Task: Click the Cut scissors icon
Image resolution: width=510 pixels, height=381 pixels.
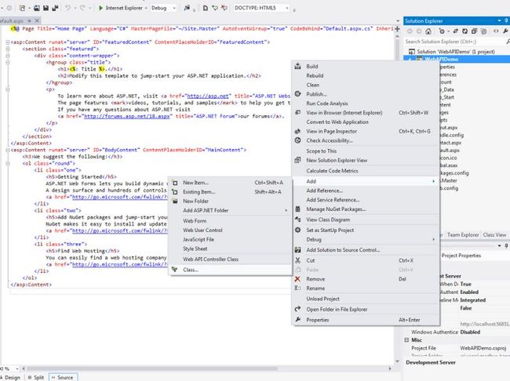Action: click(x=297, y=260)
